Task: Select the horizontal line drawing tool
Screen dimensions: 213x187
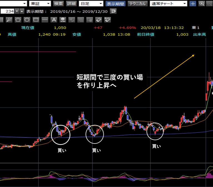Action: [x=45, y=20]
